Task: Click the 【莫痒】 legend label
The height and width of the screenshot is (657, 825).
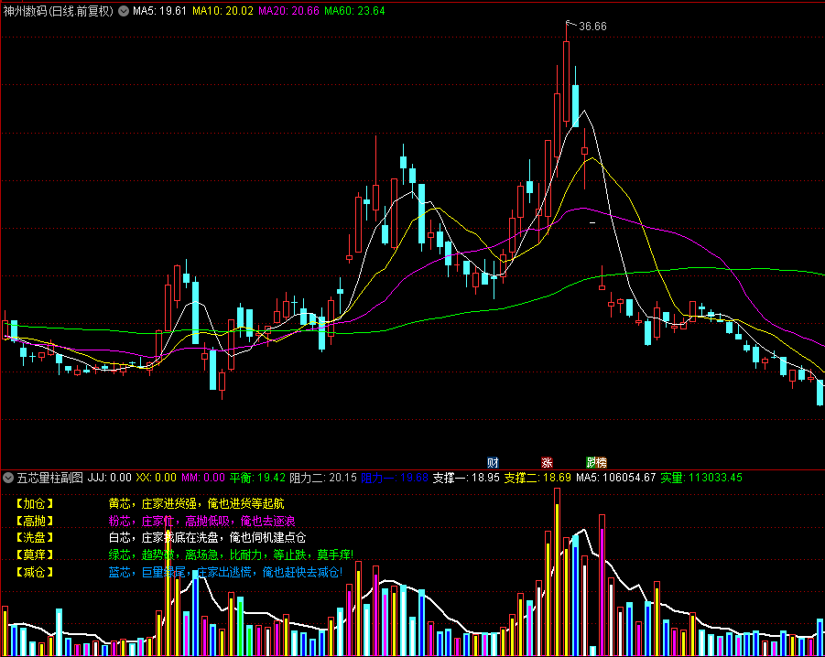Action: (x=34, y=555)
